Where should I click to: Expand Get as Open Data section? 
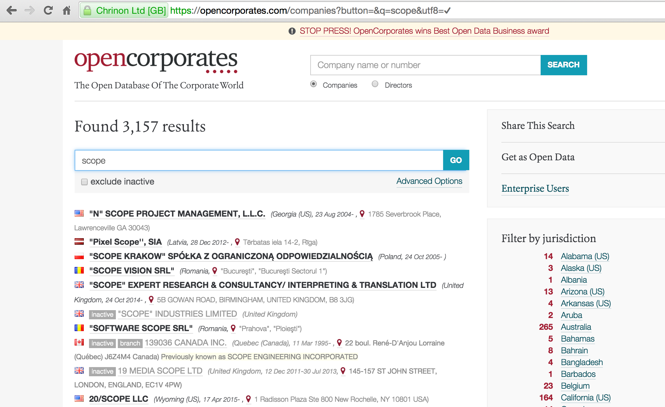coord(538,157)
